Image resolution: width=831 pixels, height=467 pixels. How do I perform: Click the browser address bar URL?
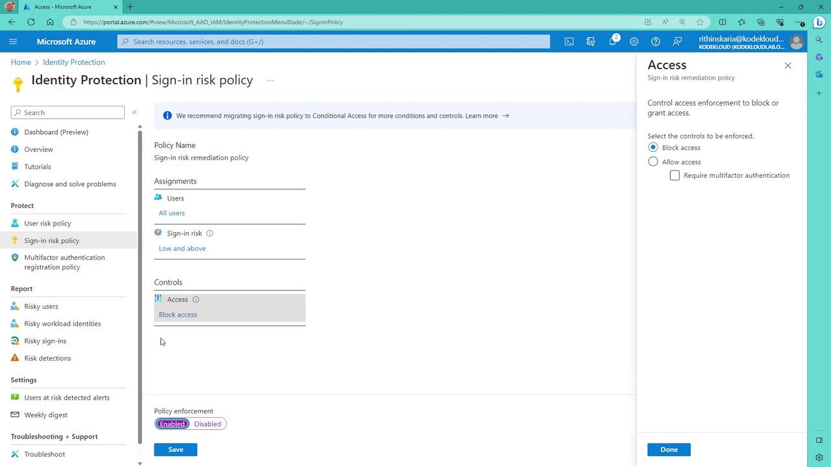click(213, 22)
